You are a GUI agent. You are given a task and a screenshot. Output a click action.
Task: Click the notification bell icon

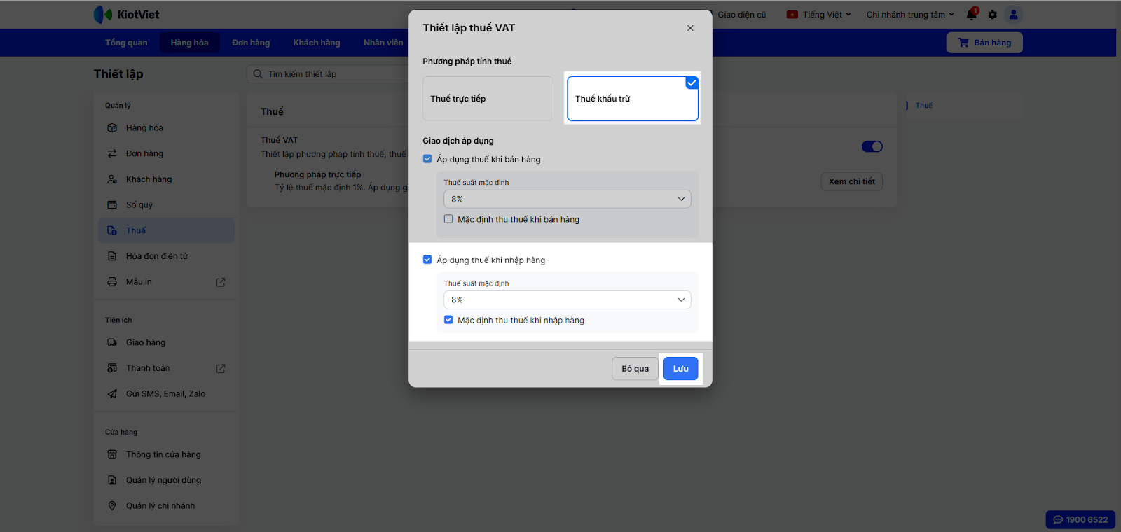pos(971,15)
